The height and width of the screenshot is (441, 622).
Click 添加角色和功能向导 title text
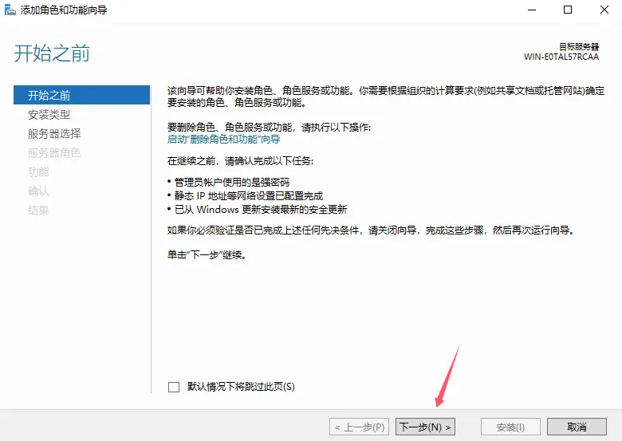[64, 10]
